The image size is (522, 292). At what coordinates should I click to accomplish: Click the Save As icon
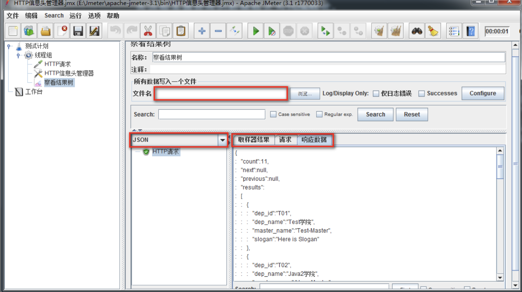94,31
